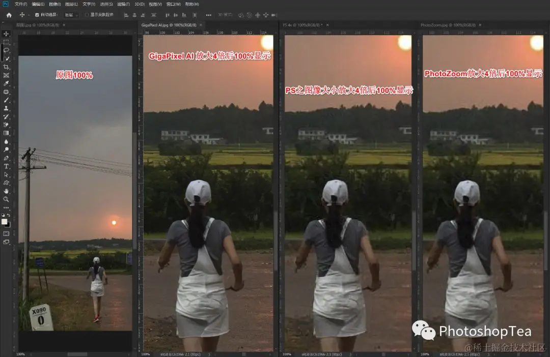Open the 帮助(H) menu

[x=192, y=4]
